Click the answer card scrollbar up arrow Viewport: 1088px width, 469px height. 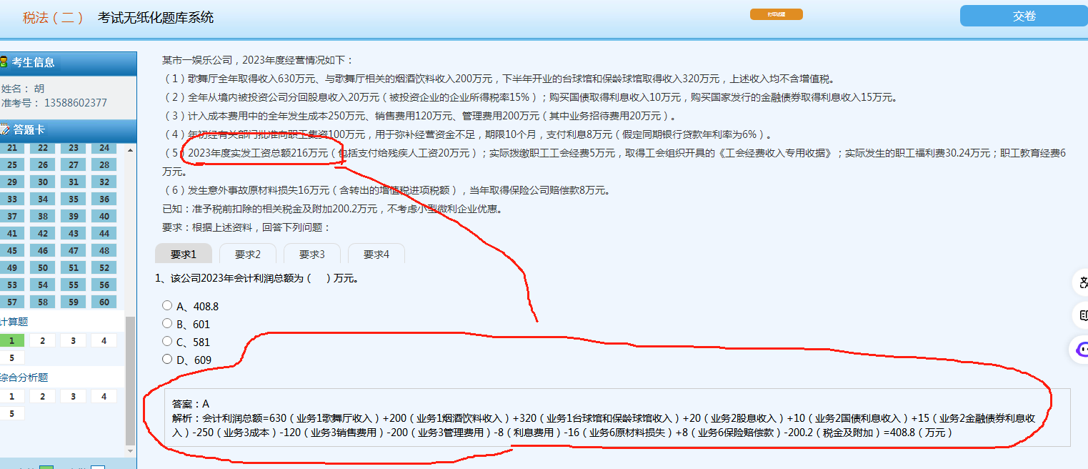130,150
